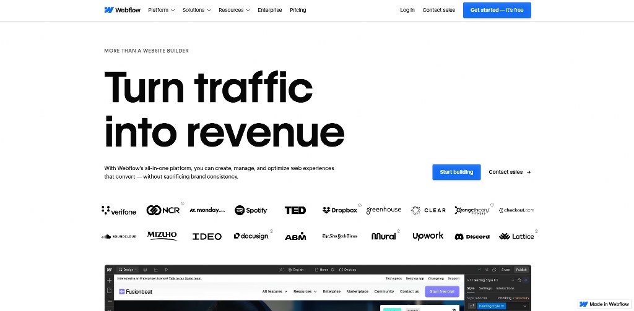Click the Log in link
634x311 pixels.
tap(407, 10)
